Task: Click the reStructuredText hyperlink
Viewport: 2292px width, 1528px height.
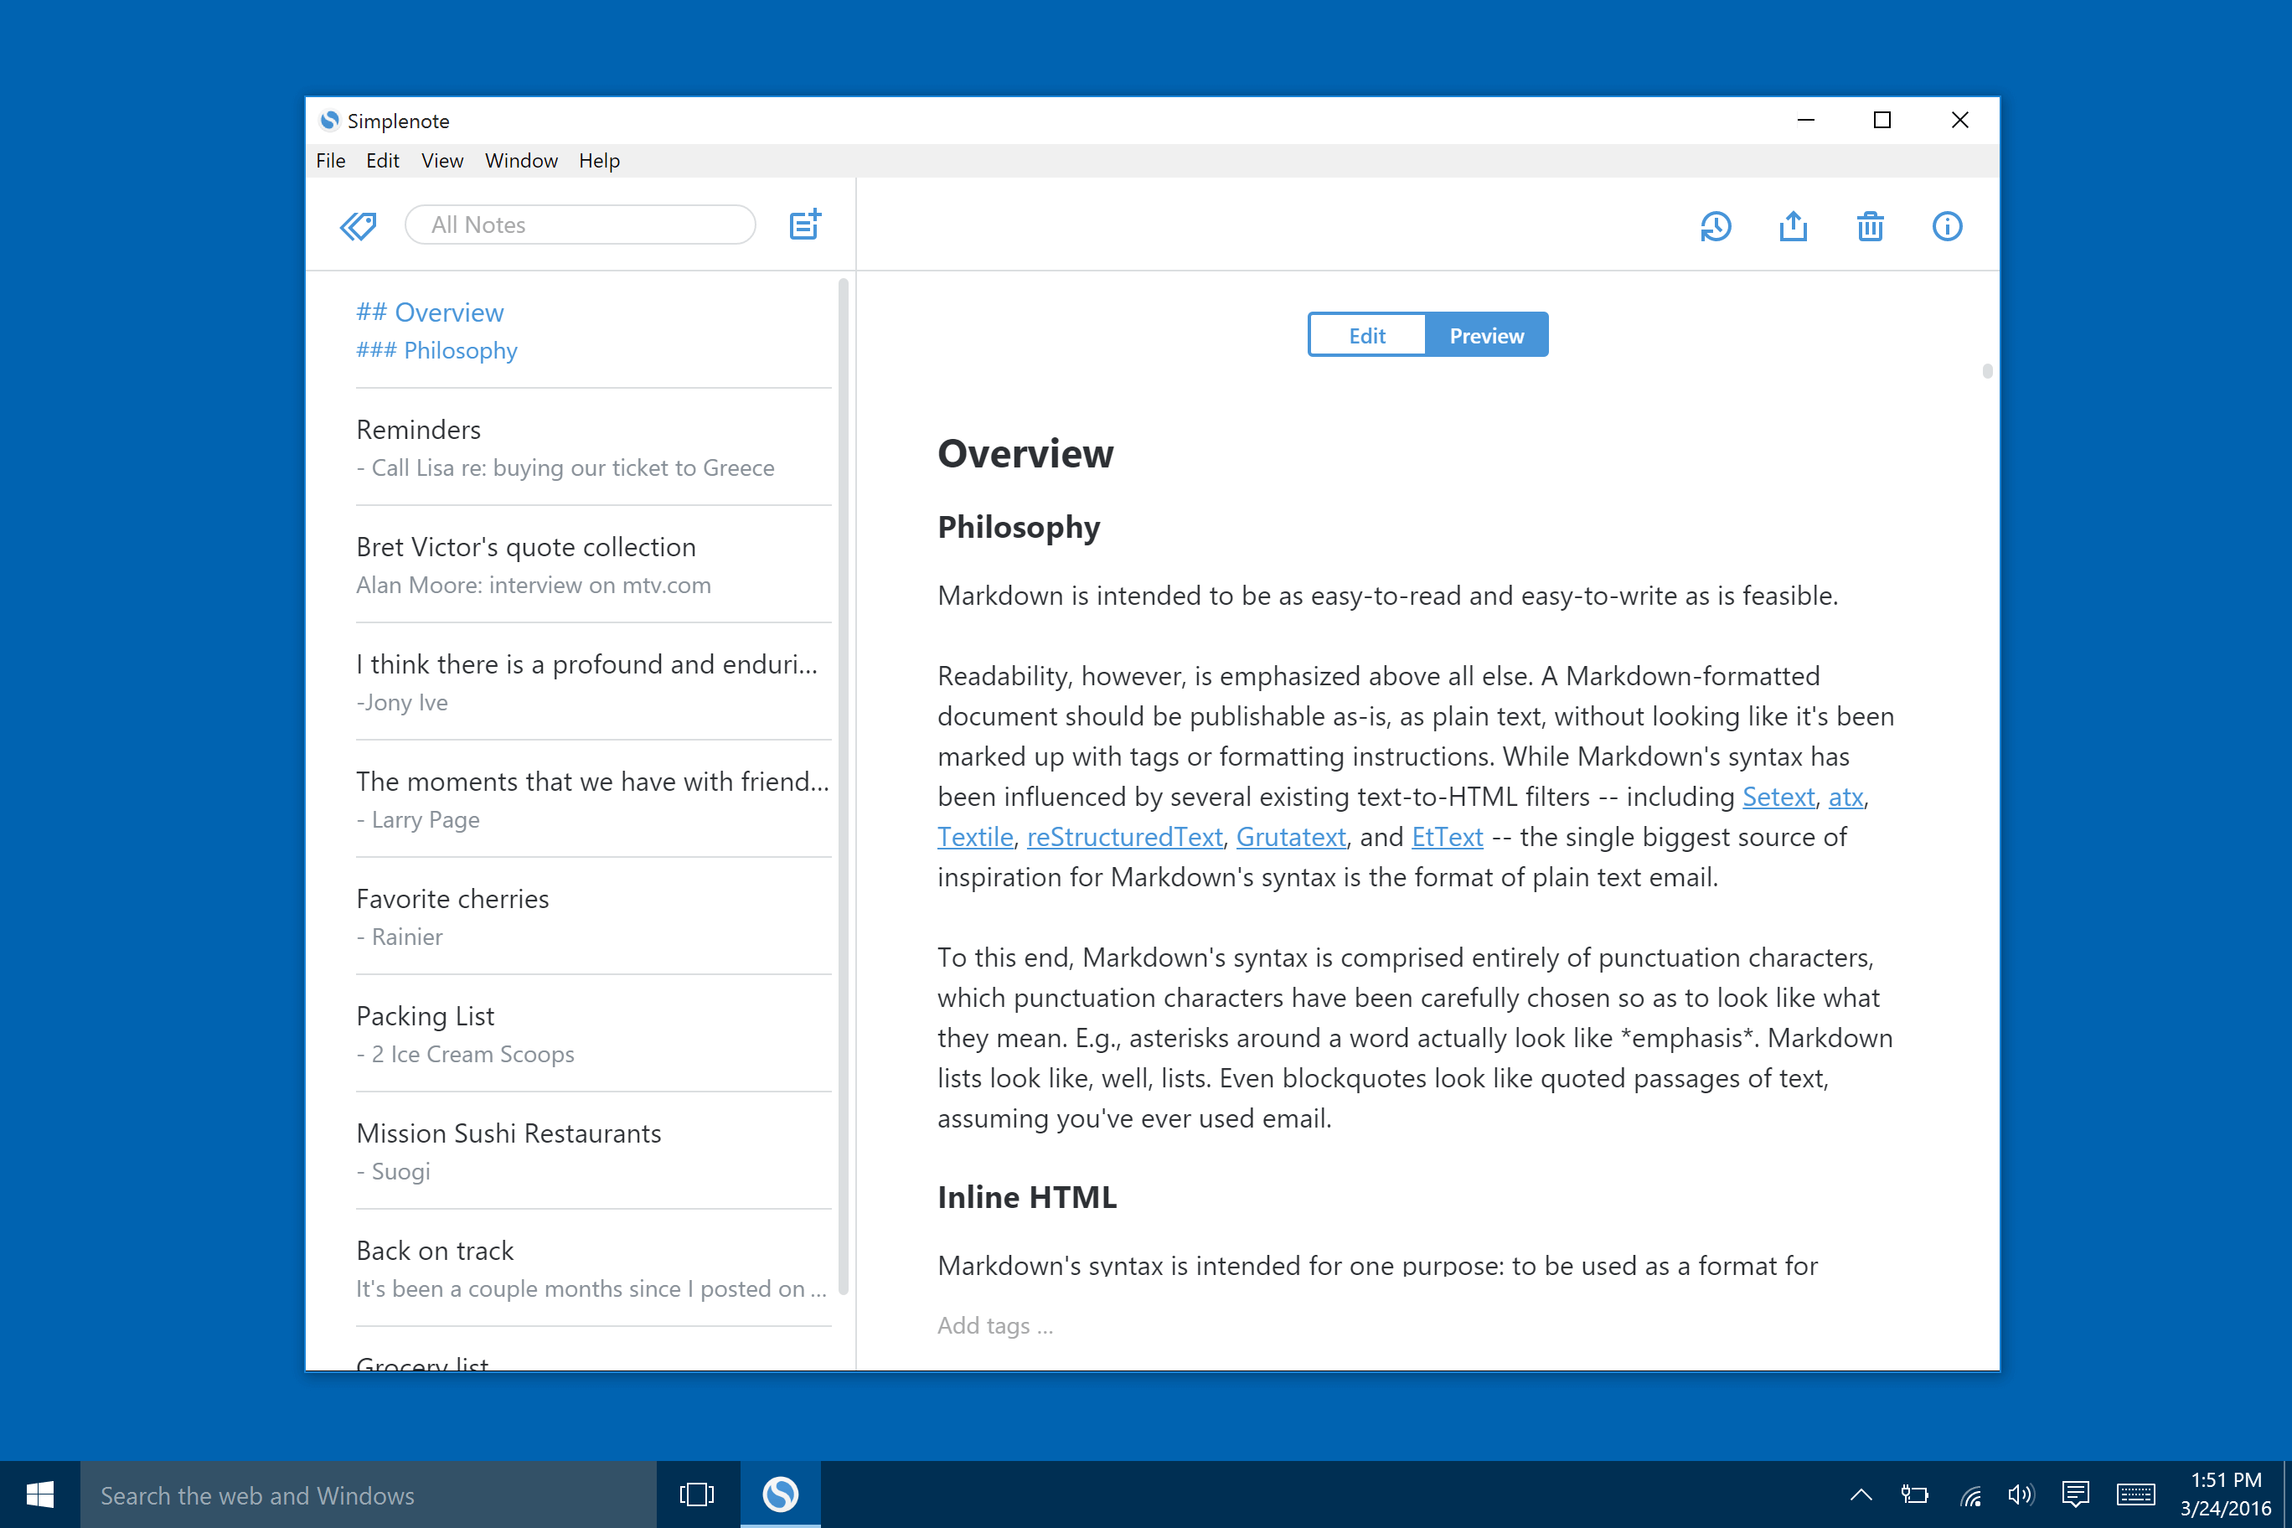Action: tap(1123, 836)
